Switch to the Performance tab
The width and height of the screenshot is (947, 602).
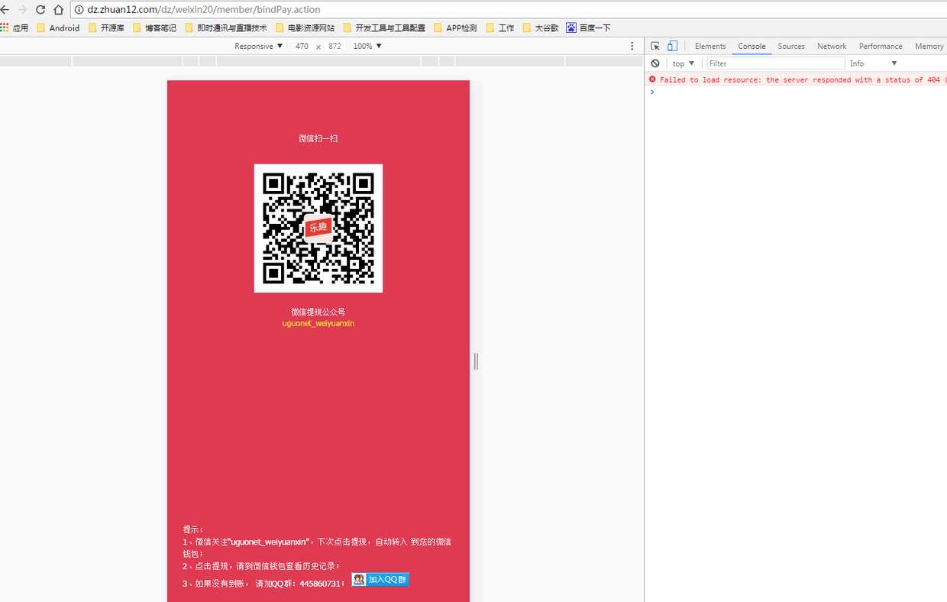click(x=881, y=47)
